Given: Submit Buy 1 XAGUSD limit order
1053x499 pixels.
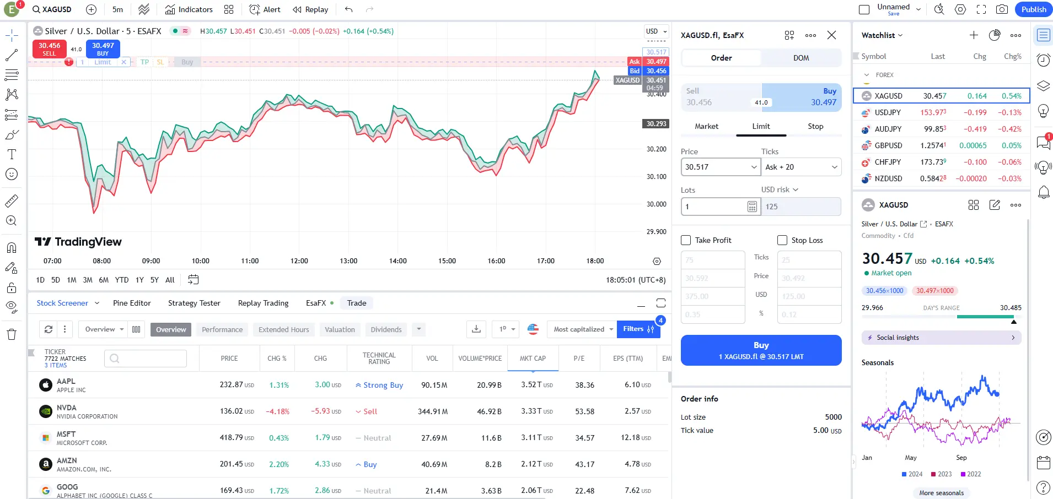Looking at the screenshot, I should pos(761,350).
